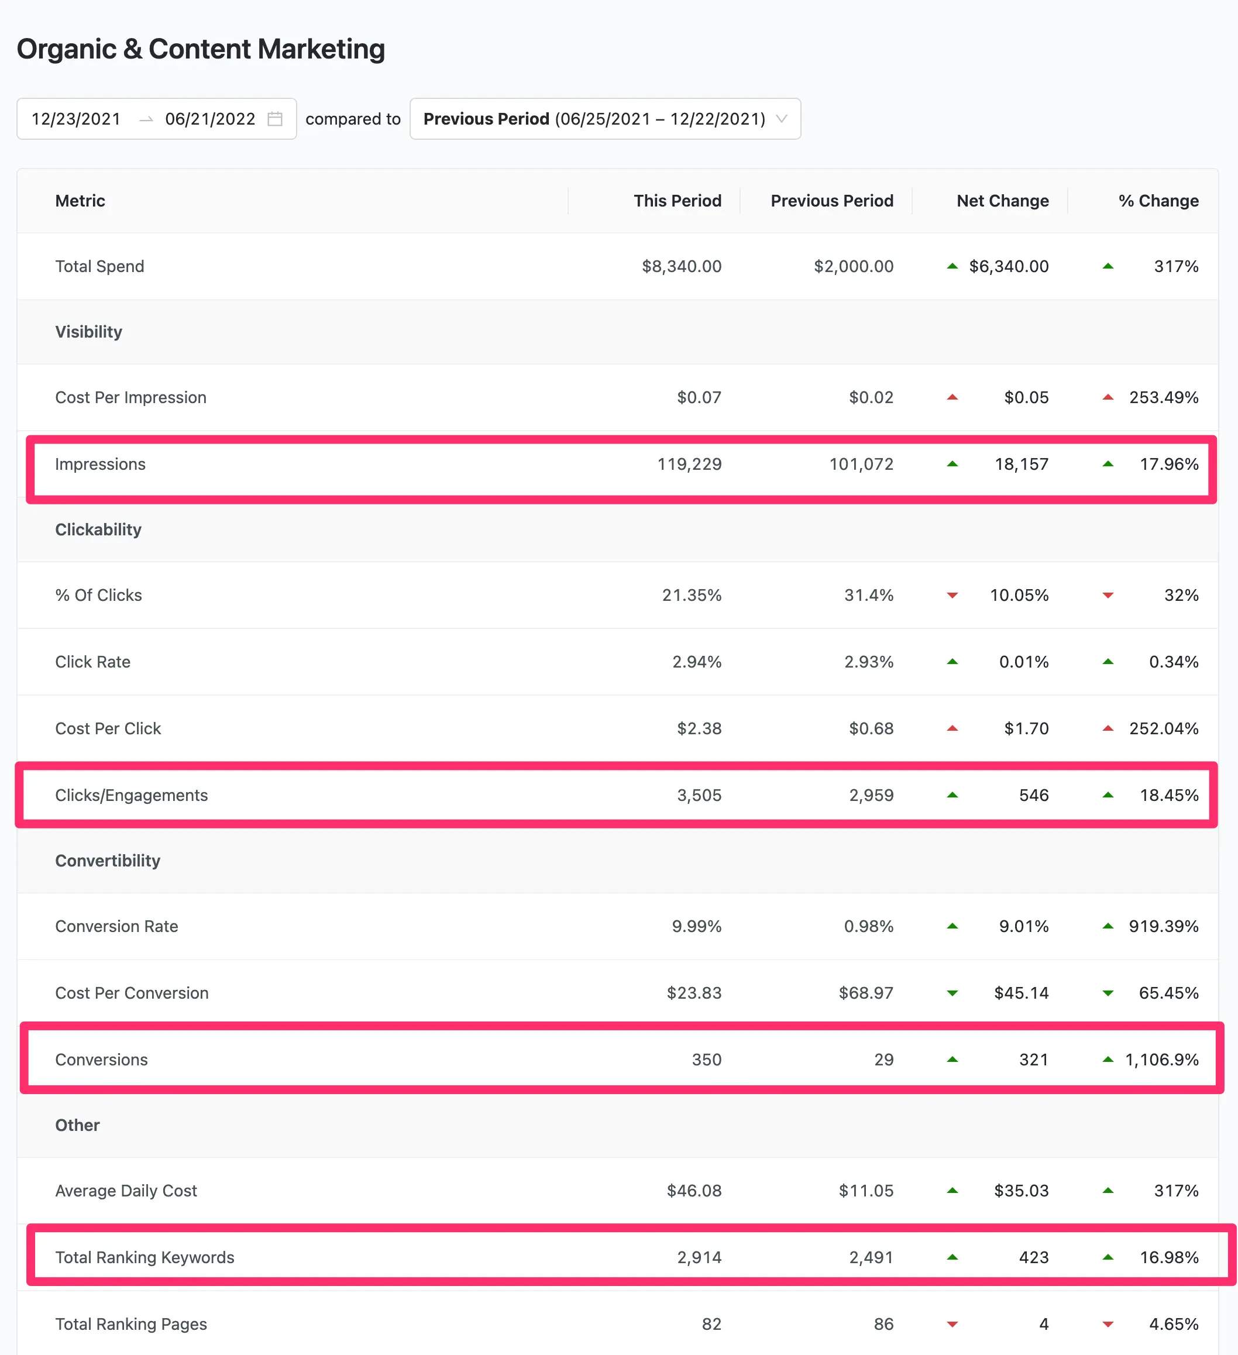1238x1355 pixels.
Task: Open the calendar icon next to date range
Action: (276, 118)
